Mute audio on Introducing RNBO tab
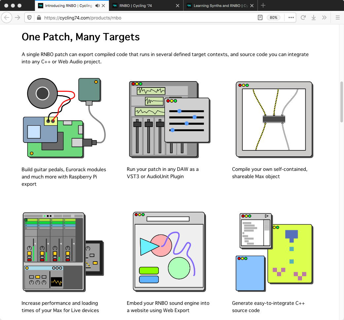 [97, 6]
